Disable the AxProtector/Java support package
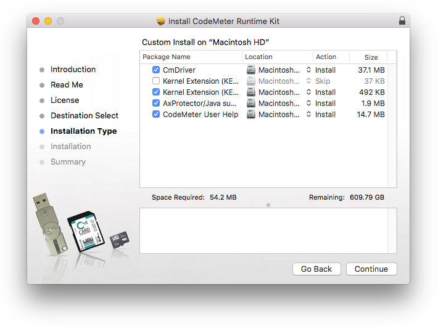 coord(156,104)
